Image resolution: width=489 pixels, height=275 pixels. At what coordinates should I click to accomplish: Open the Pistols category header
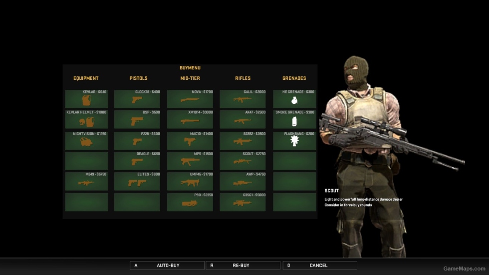click(139, 78)
